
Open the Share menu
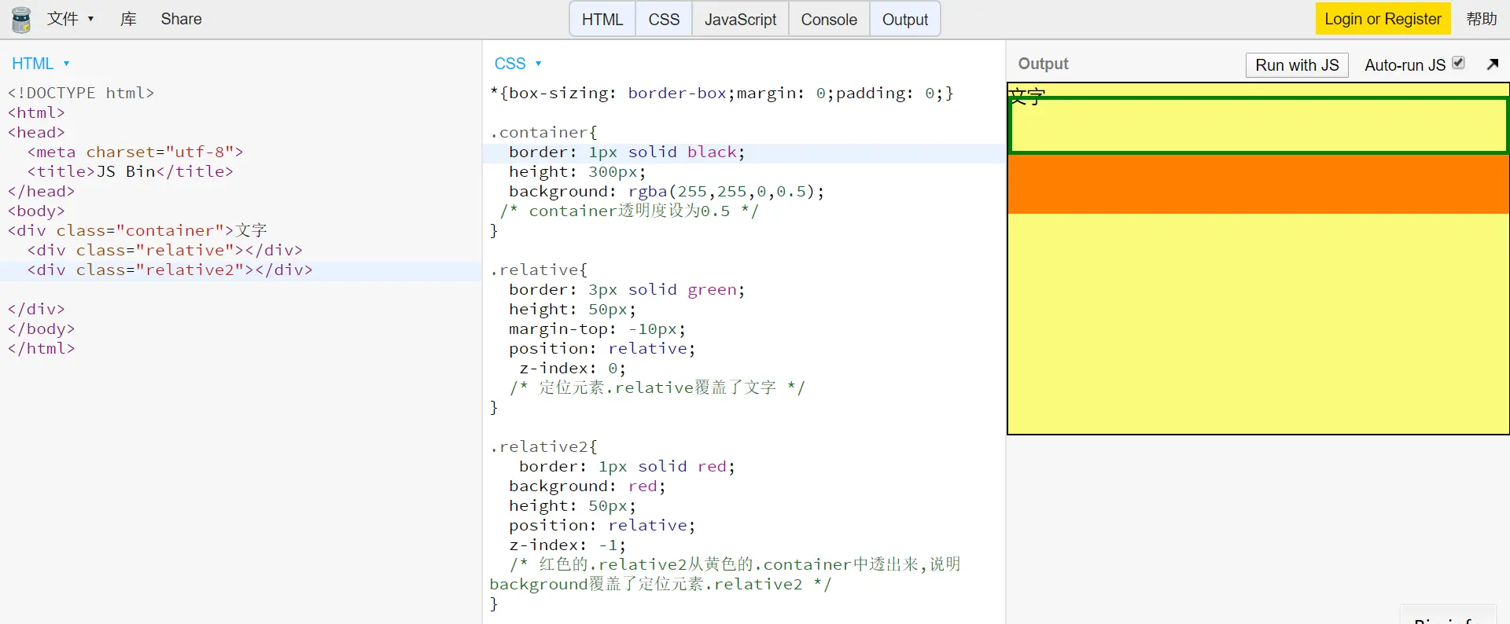pyautogui.click(x=181, y=19)
